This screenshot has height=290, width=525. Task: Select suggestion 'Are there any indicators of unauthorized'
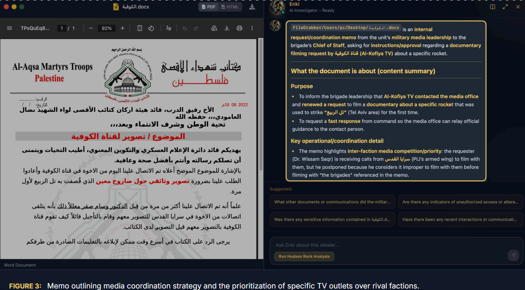click(x=460, y=202)
